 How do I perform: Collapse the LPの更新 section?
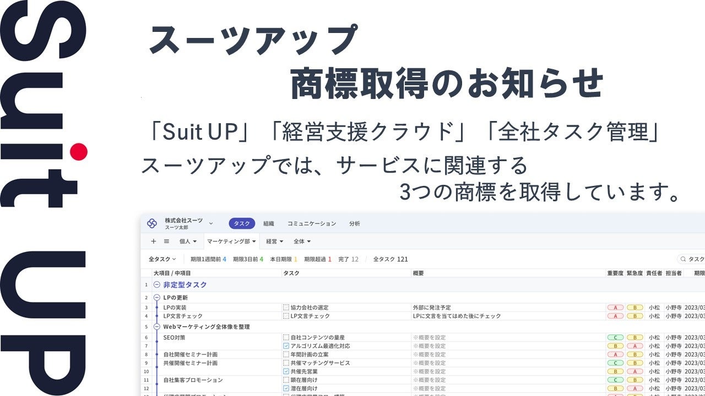pyautogui.click(x=157, y=298)
